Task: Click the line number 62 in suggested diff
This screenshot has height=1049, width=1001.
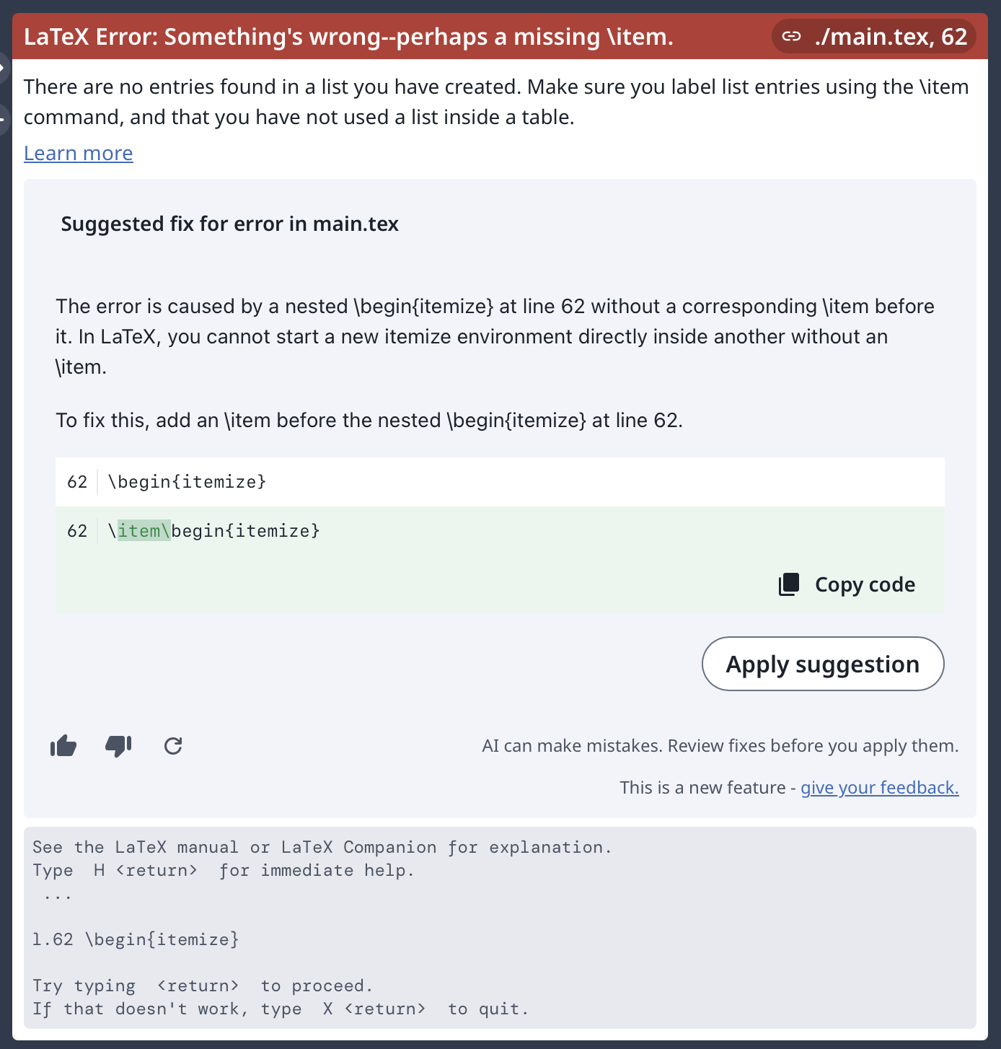Action: (77, 531)
